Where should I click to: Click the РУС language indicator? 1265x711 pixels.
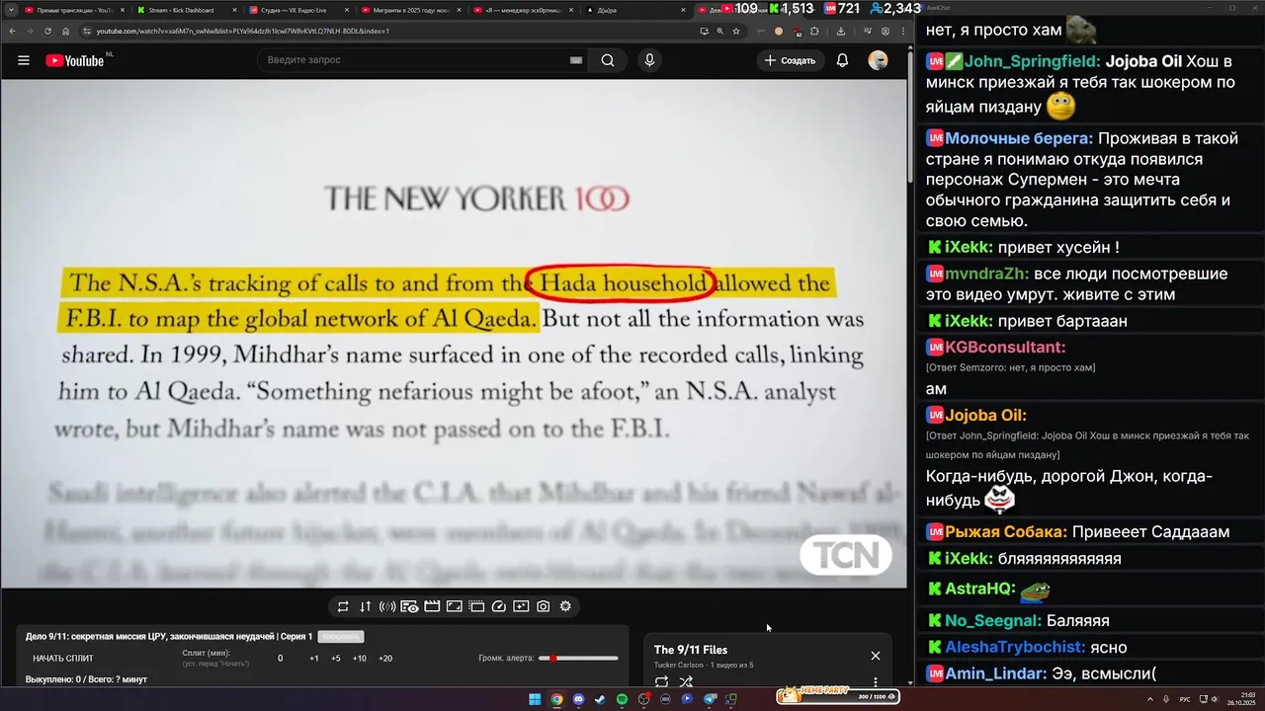point(1185,699)
